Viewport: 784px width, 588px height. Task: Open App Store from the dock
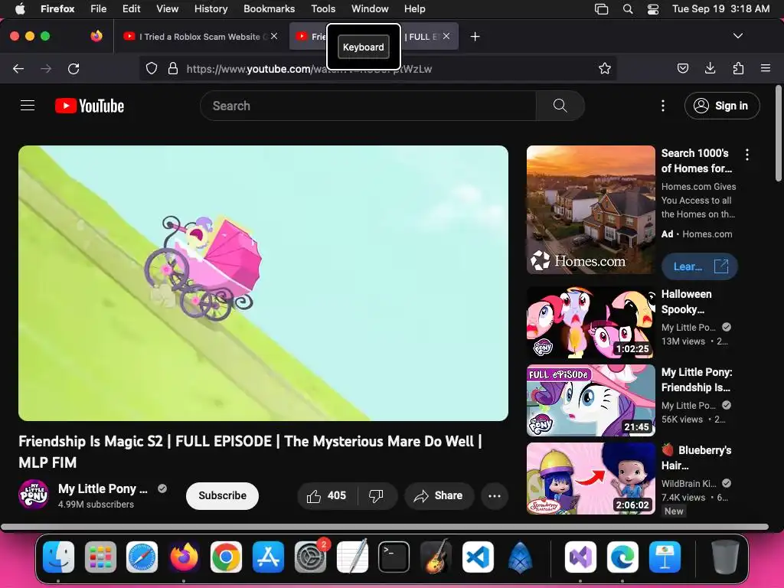(268, 557)
